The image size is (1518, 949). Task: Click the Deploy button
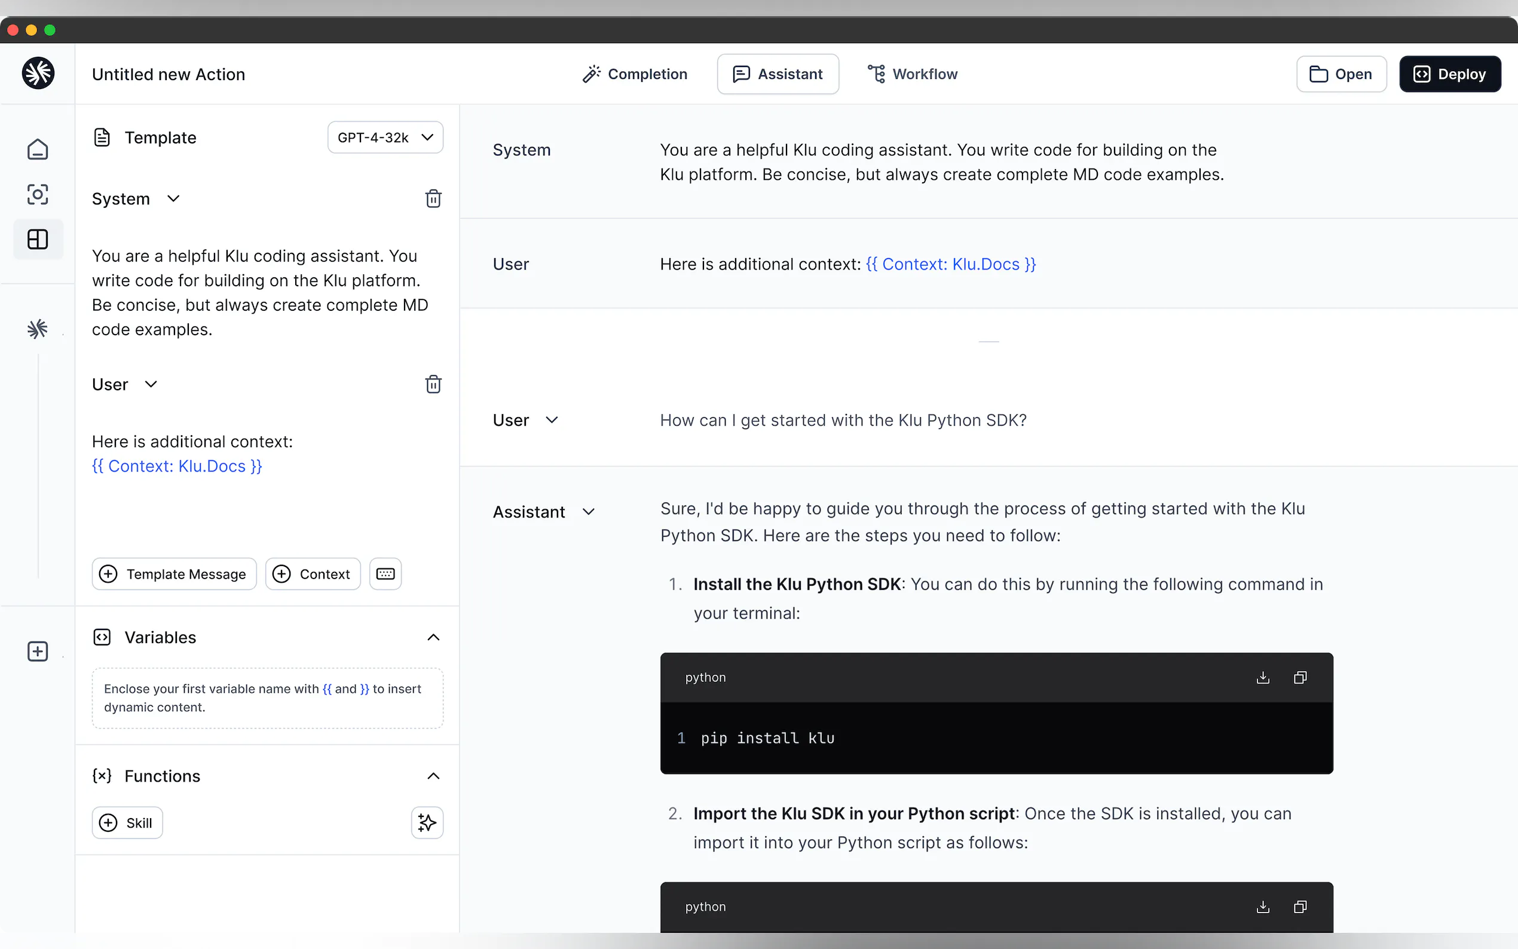pos(1450,74)
